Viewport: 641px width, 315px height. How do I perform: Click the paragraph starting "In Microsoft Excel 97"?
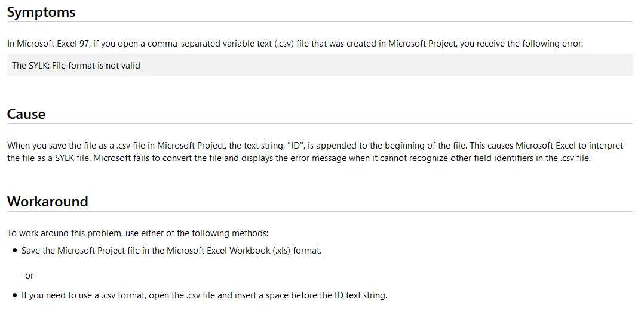pos(295,43)
